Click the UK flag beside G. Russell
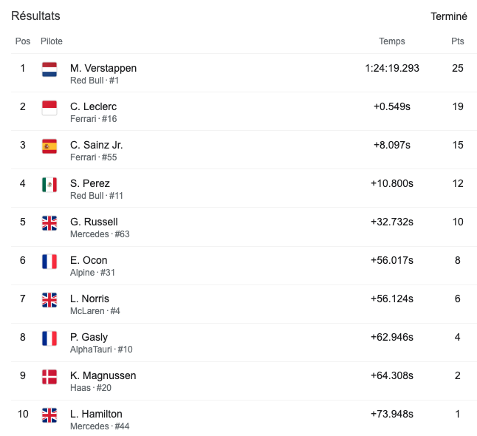 pyautogui.click(x=49, y=223)
